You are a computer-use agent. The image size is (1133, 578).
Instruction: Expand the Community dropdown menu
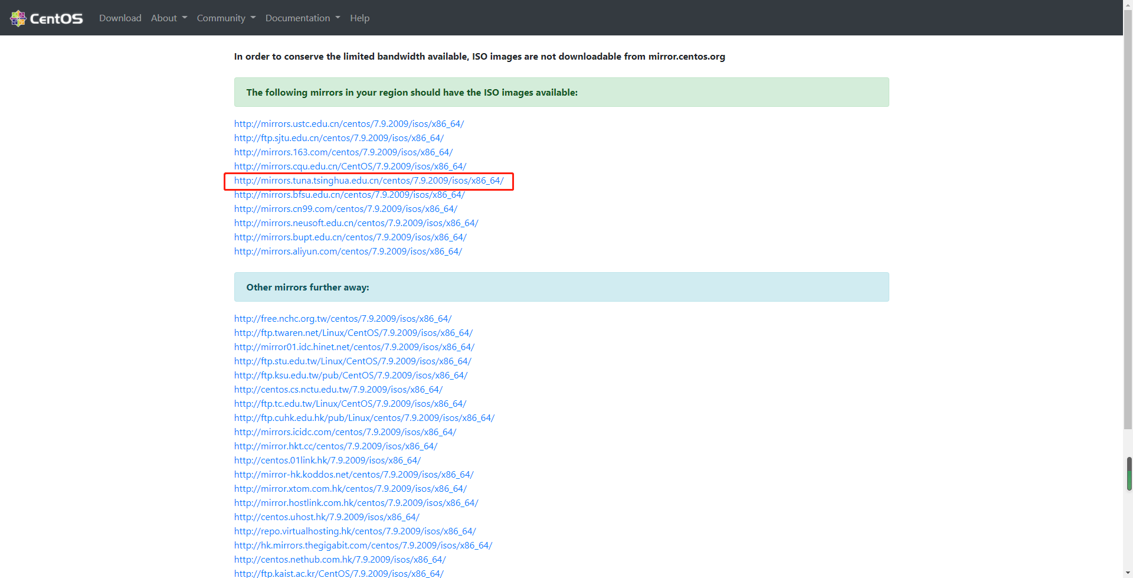click(226, 18)
